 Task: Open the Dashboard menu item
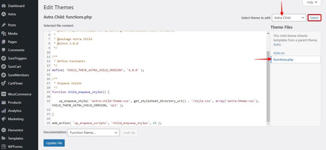16,6
